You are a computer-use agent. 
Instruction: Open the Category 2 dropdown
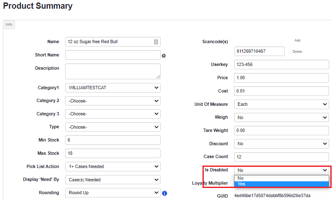112,101
